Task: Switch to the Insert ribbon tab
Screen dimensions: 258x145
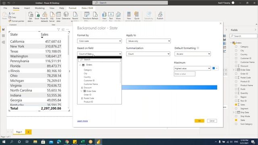Action: coord(27,8)
